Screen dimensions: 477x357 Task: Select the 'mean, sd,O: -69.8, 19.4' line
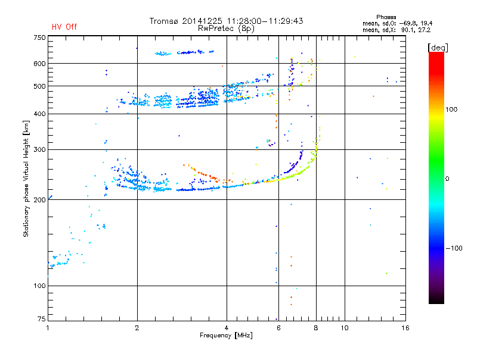[397, 23]
